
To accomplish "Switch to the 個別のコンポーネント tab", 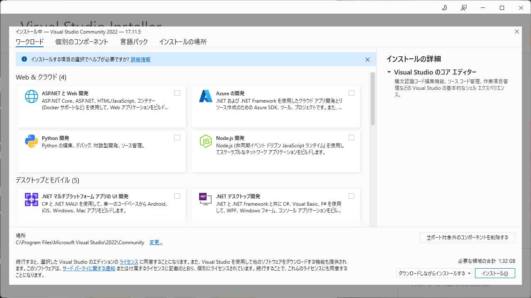I will tap(82, 42).
